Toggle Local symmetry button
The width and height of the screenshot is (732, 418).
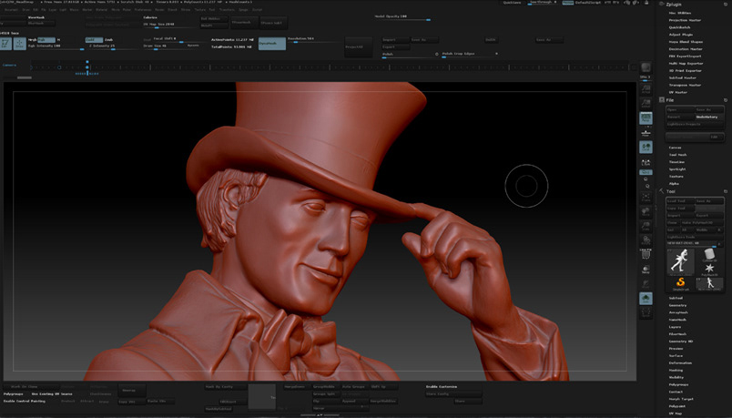coord(646,148)
